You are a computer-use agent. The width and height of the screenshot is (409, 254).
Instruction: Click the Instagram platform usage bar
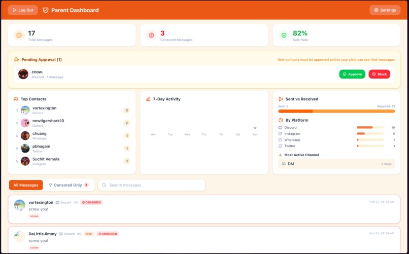click(370, 134)
